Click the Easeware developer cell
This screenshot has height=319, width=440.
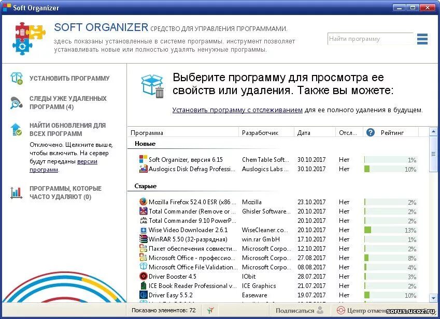[x=254, y=295]
